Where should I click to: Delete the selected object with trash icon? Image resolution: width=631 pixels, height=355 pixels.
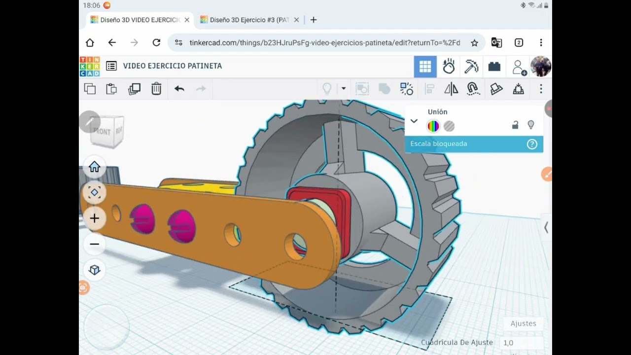coord(156,89)
